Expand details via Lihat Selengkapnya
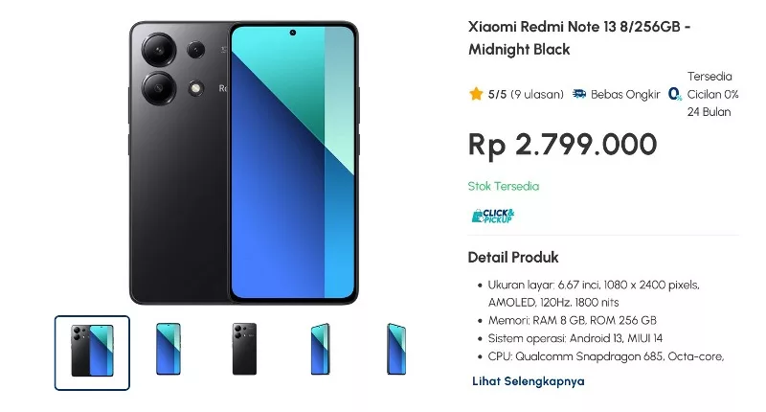Image resolution: width=766 pixels, height=412 pixels. click(529, 381)
